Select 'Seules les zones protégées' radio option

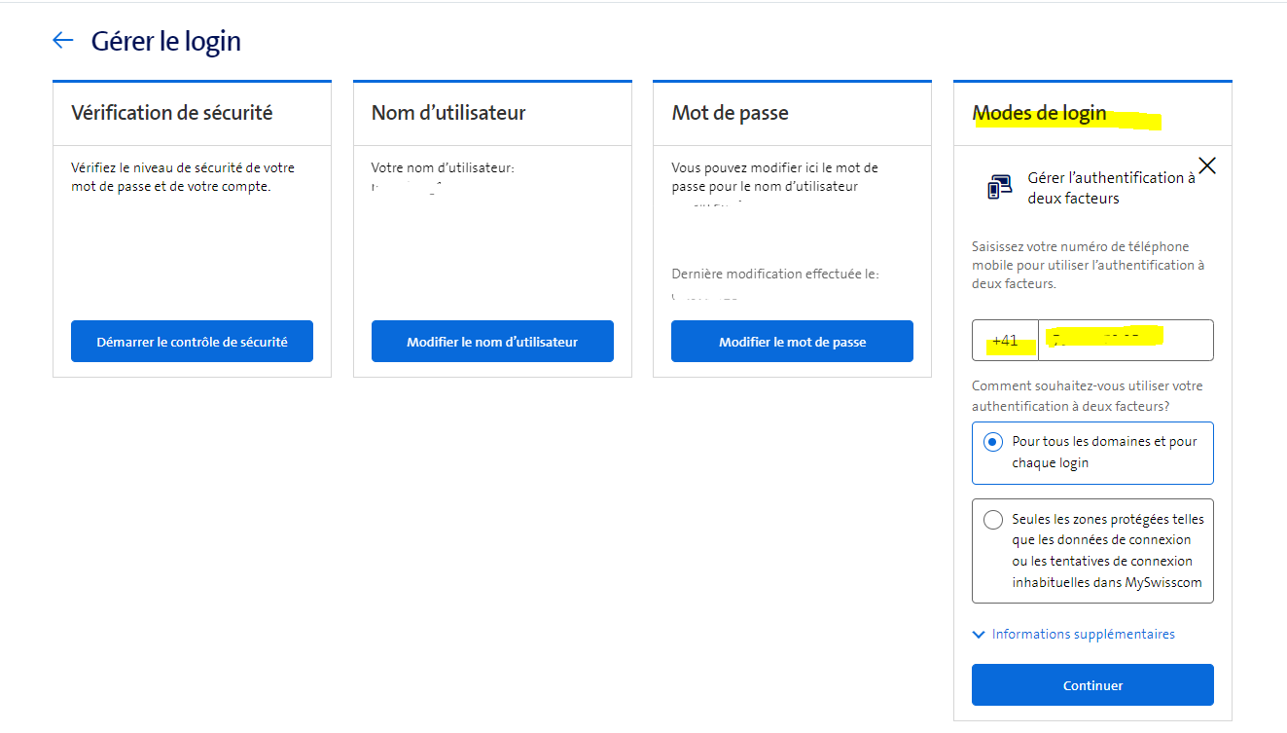click(993, 520)
